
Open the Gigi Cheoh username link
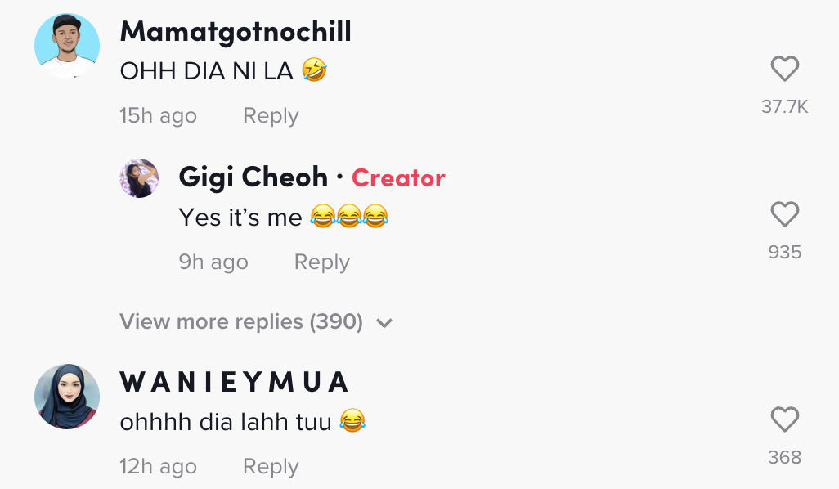pyautogui.click(x=253, y=177)
